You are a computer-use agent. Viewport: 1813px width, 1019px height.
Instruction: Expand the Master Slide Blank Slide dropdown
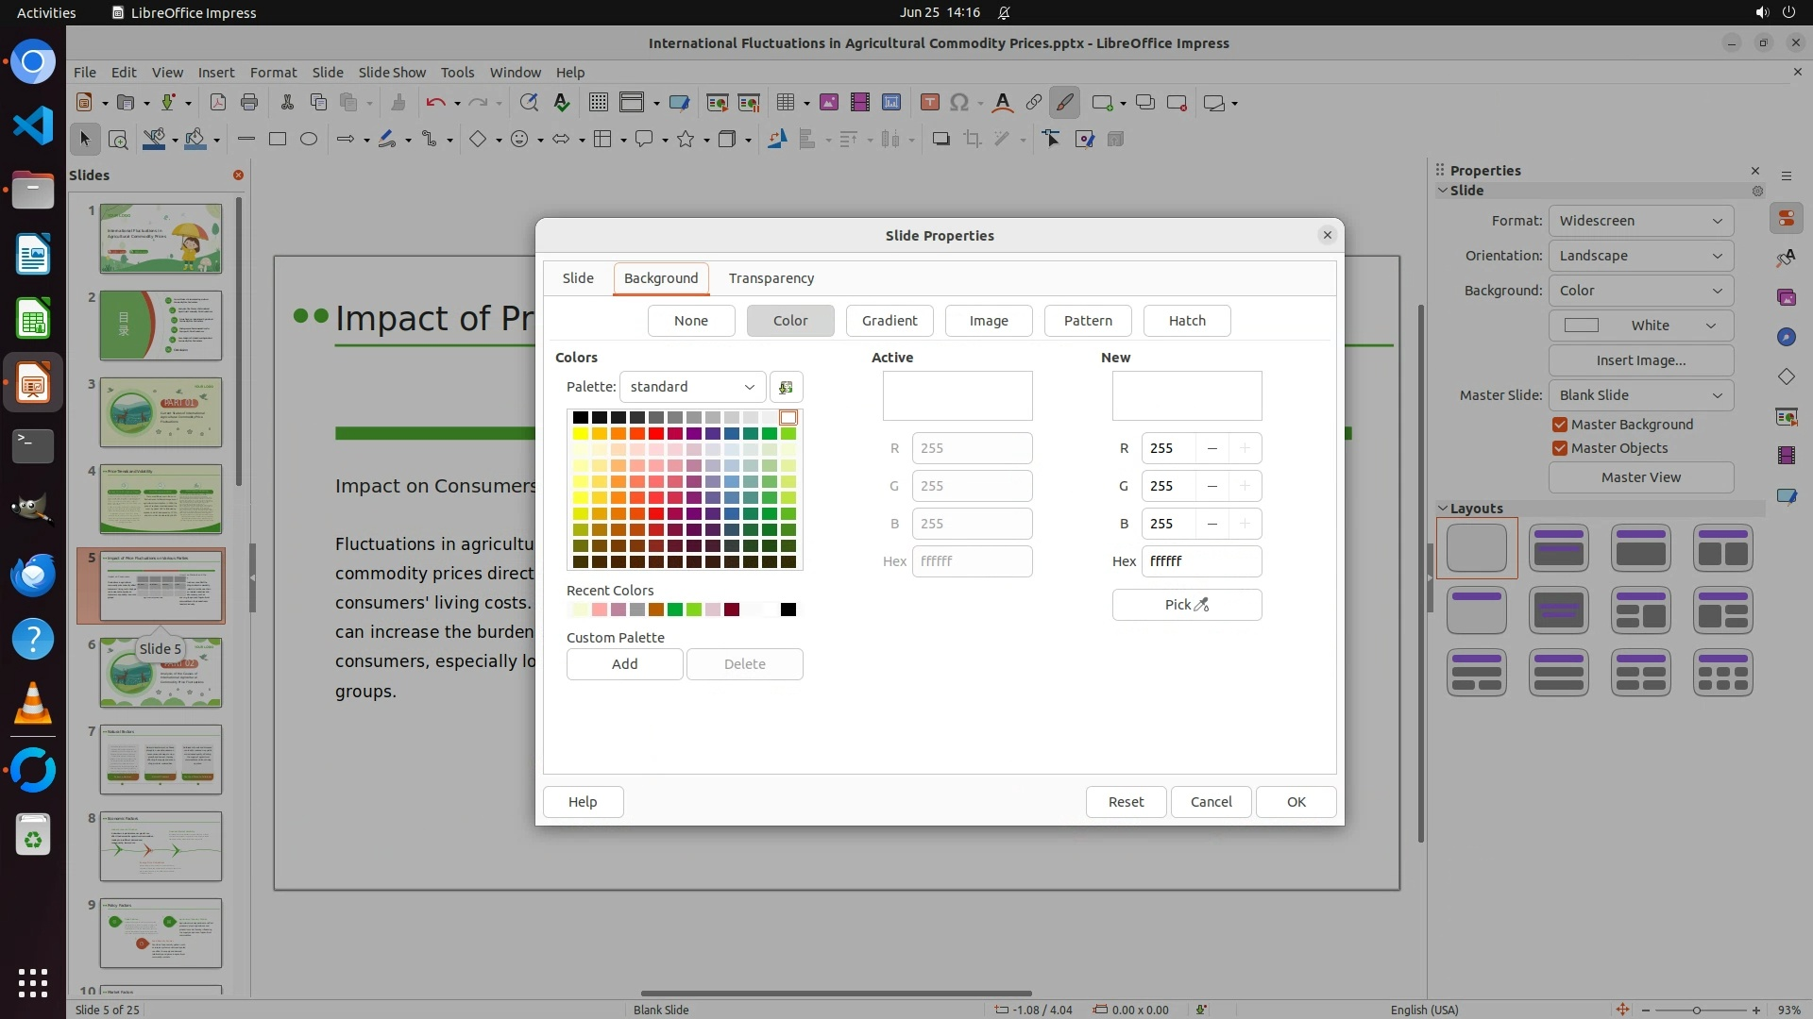[1640, 395]
